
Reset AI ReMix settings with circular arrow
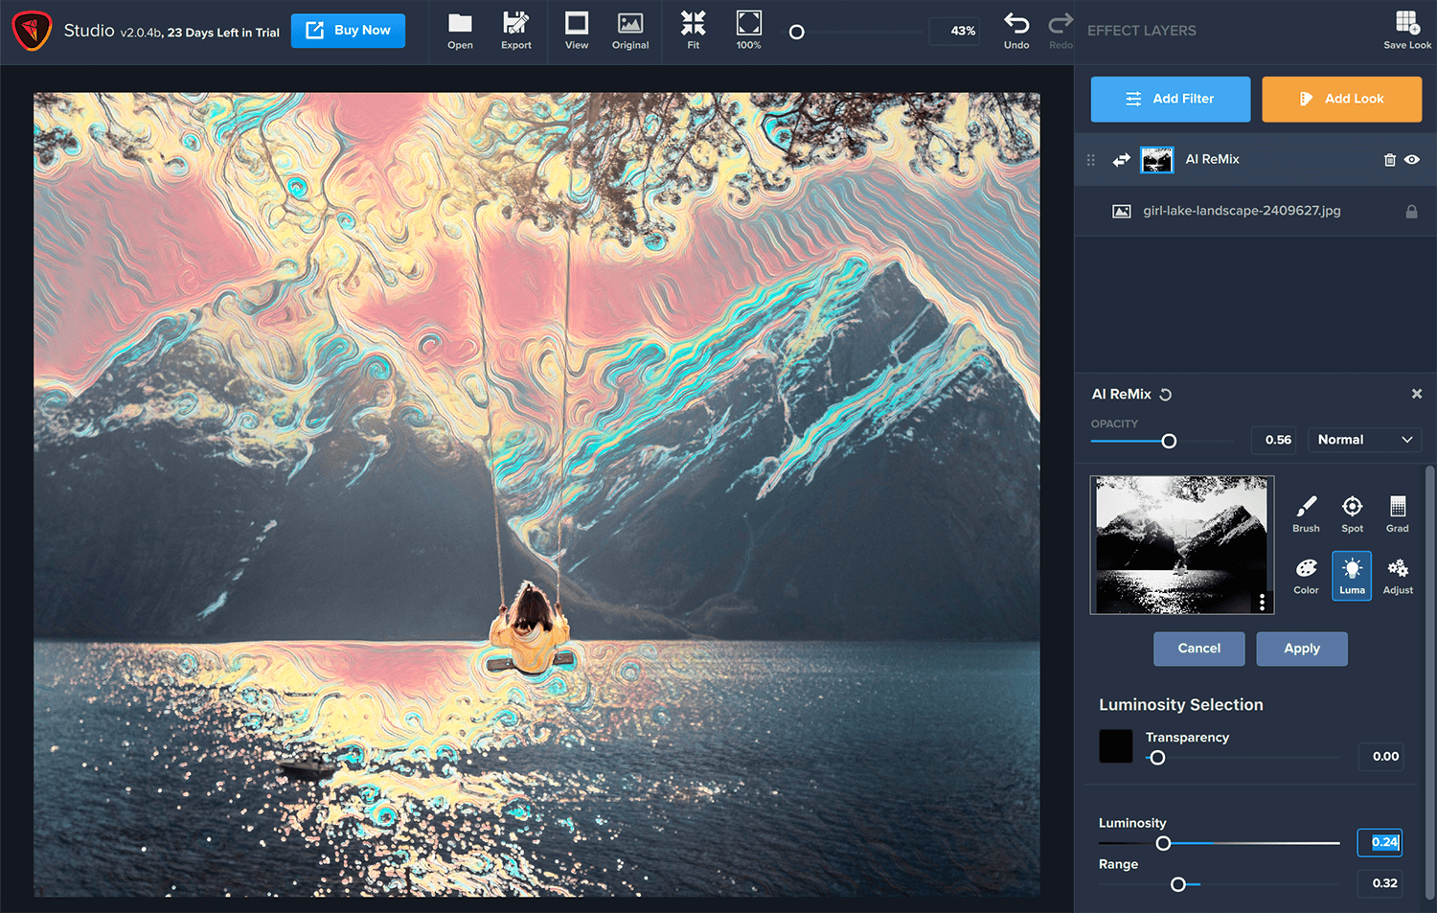click(x=1166, y=395)
